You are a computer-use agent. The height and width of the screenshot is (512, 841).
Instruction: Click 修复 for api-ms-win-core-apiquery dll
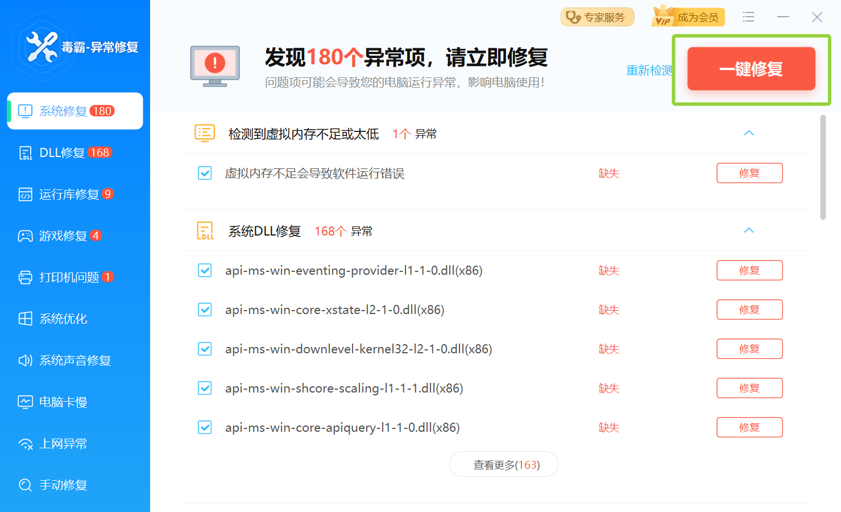[749, 427]
